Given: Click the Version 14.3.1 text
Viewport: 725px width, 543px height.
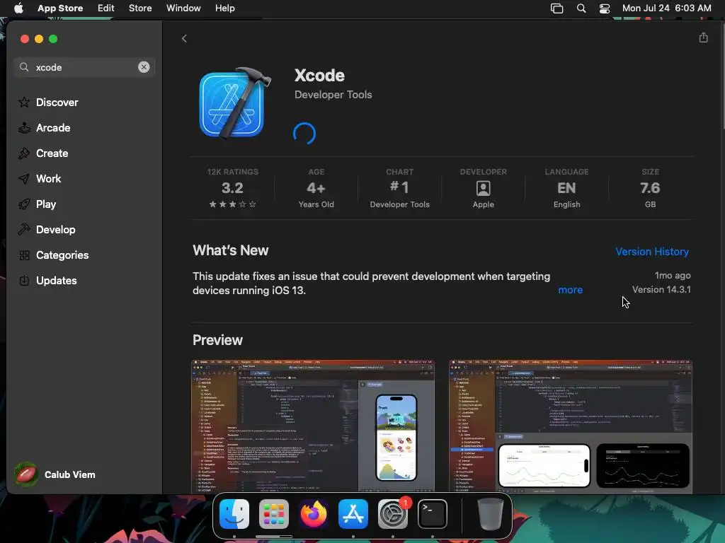Looking at the screenshot, I should tap(661, 289).
